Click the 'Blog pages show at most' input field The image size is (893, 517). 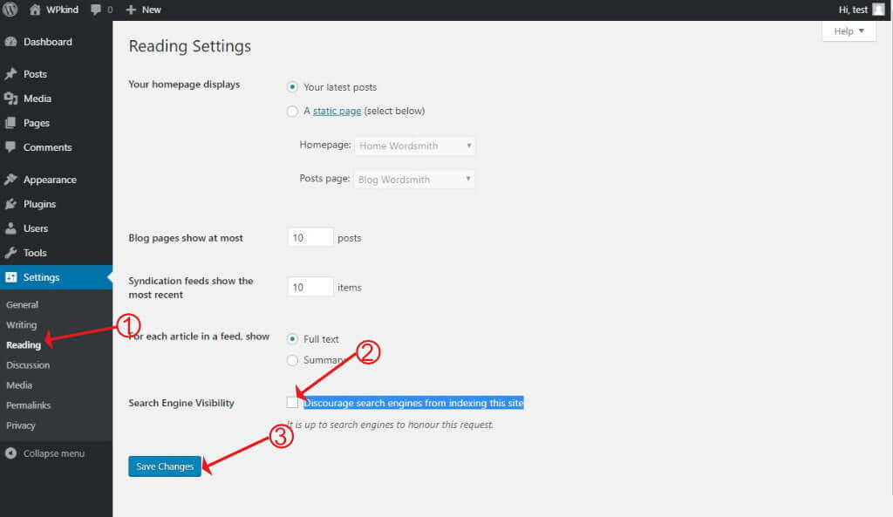[310, 235]
